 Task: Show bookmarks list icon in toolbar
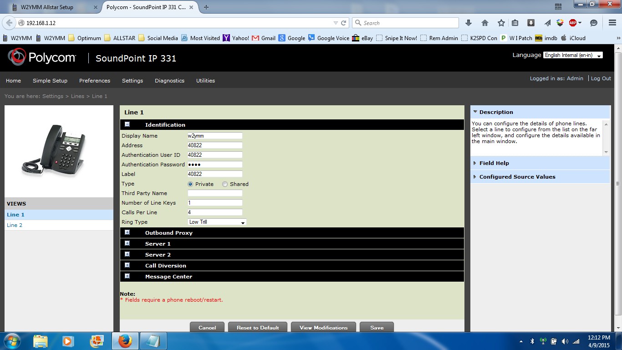point(515,23)
